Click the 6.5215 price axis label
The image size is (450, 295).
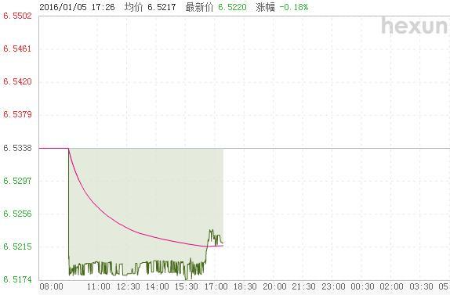(x=17, y=246)
